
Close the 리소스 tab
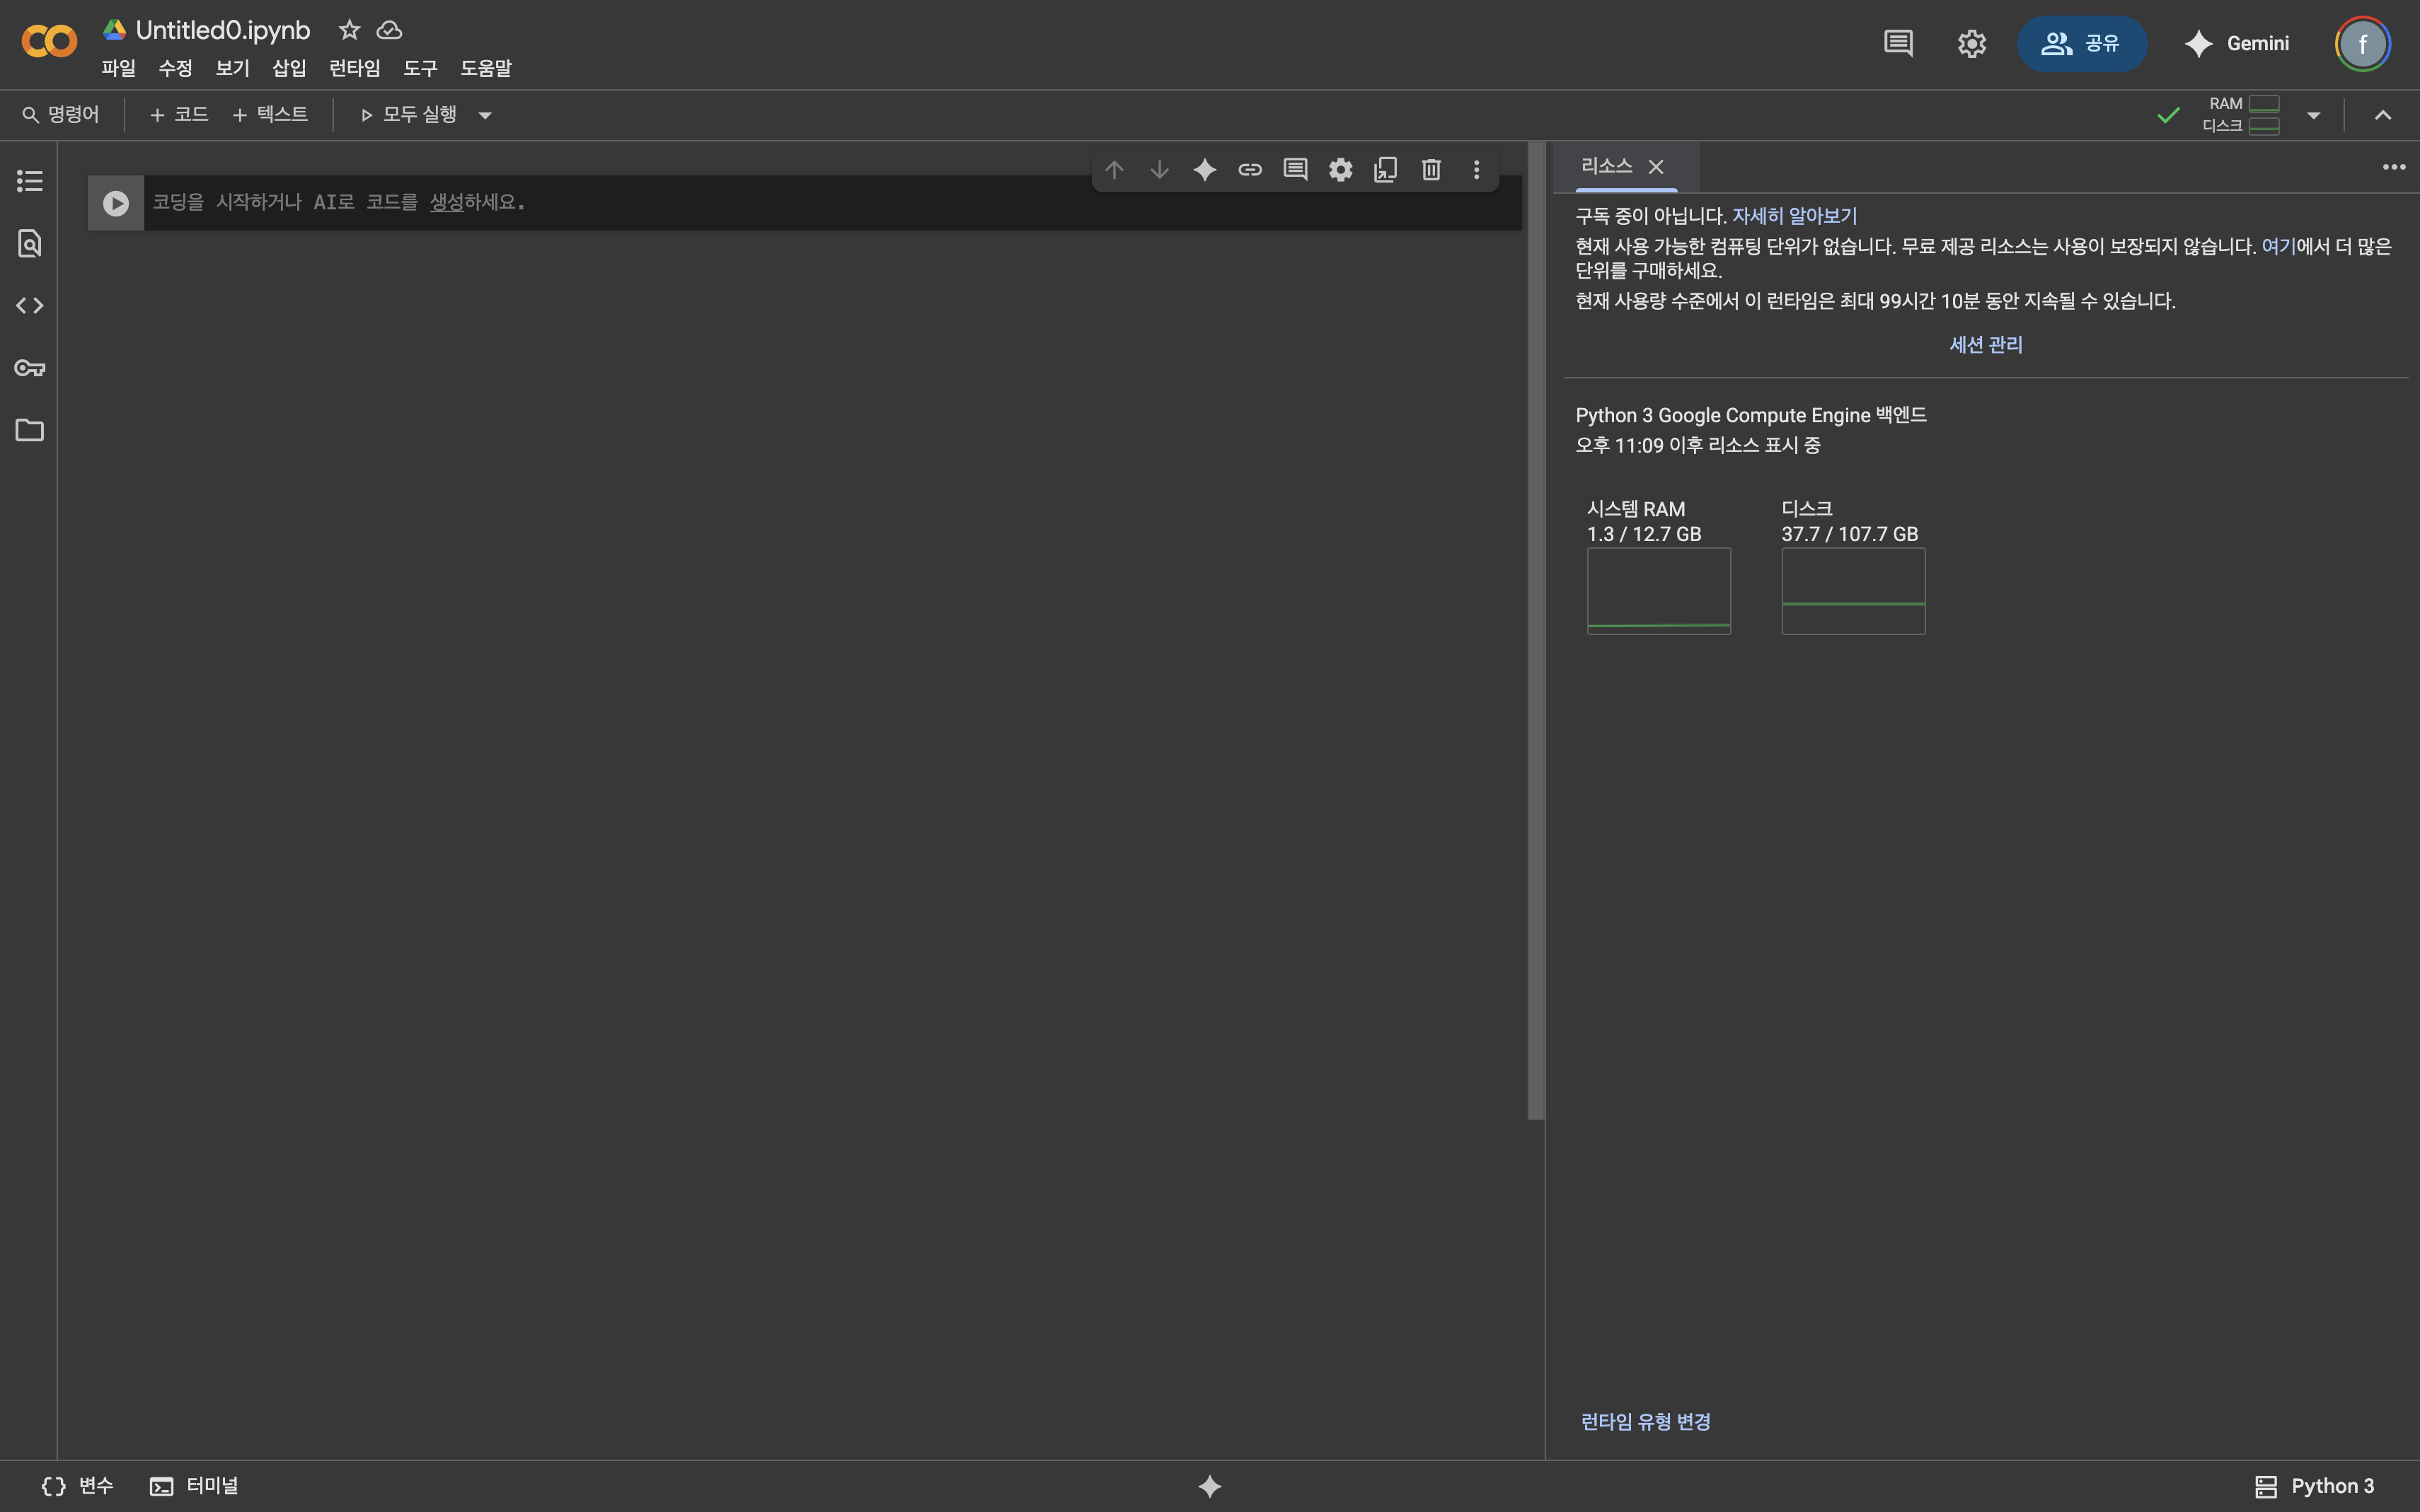1656,167
